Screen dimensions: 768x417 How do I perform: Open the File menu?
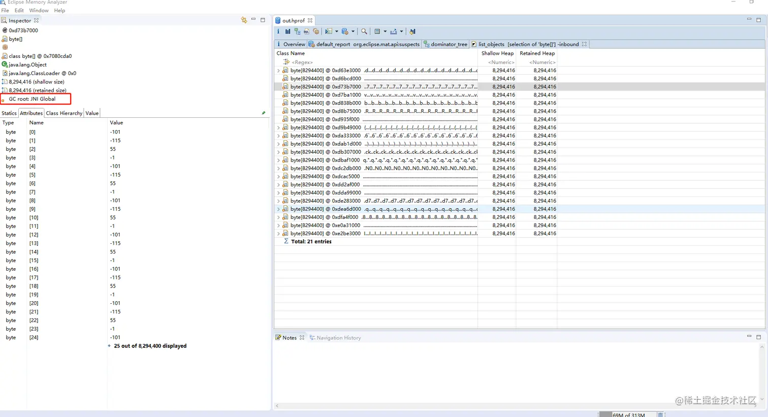(x=5, y=10)
